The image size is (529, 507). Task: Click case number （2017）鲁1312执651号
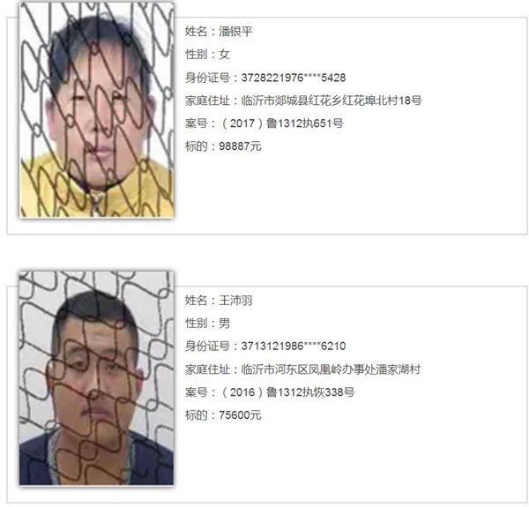281,123
